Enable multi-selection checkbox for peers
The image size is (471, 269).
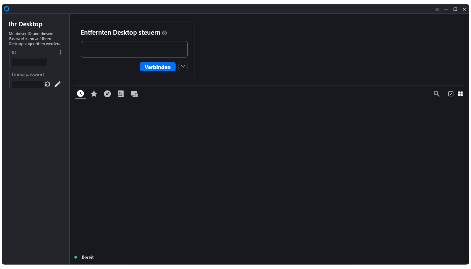(451, 94)
